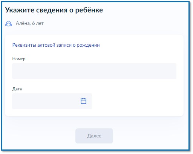Image resolution: width=193 pixels, height=154 pixels.
Task: Proceed using the grey Далее button
Action: 94,136
